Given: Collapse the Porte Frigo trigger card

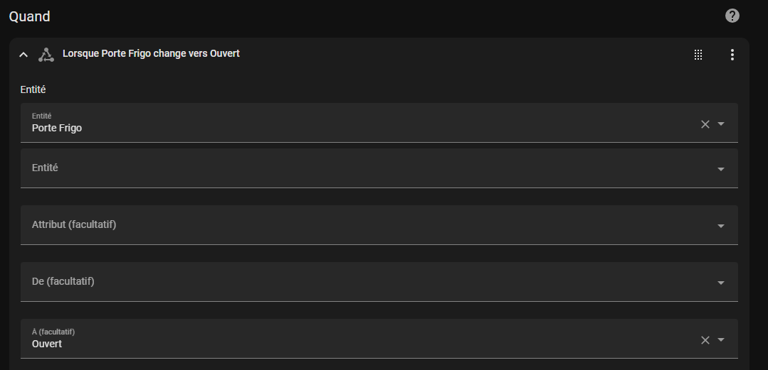Looking at the screenshot, I should pyautogui.click(x=23, y=55).
